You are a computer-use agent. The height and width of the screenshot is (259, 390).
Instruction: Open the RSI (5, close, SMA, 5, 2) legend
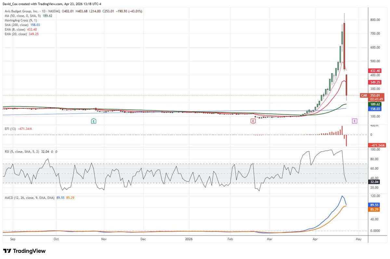[21, 152]
